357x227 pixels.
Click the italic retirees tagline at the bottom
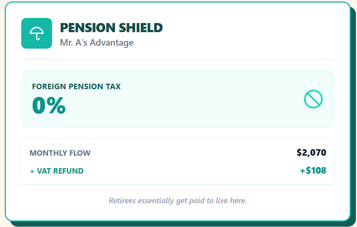(x=178, y=201)
